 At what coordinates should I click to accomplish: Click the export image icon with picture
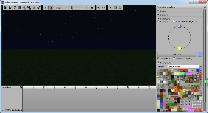click(29, 8)
